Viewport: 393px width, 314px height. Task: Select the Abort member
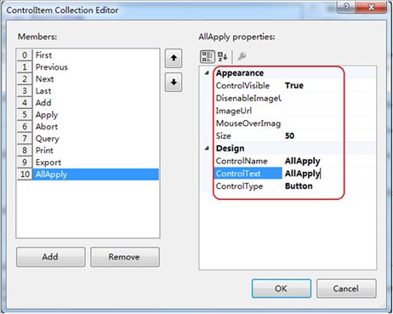[88, 127]
